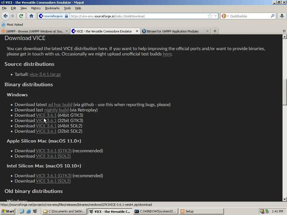Click the DuckDuckGo search field
The height and width of the screenshot is (215, 287).
(250, 16)
